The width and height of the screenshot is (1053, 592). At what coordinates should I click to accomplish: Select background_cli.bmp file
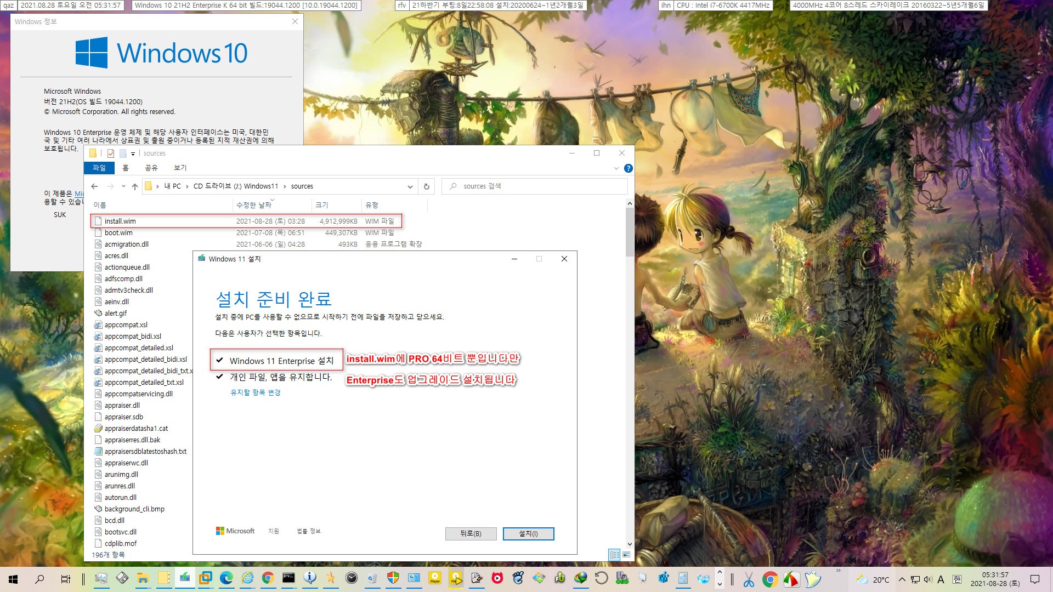click(134, 509)
